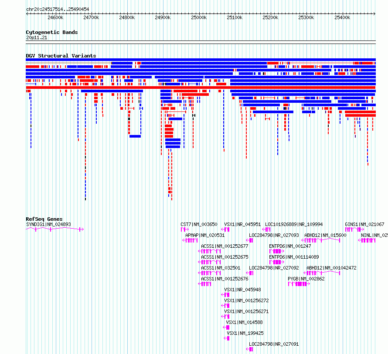Viewport: 388px width, 354px height.
Task: Click the 24800k ruler tick
Action: 127,17
